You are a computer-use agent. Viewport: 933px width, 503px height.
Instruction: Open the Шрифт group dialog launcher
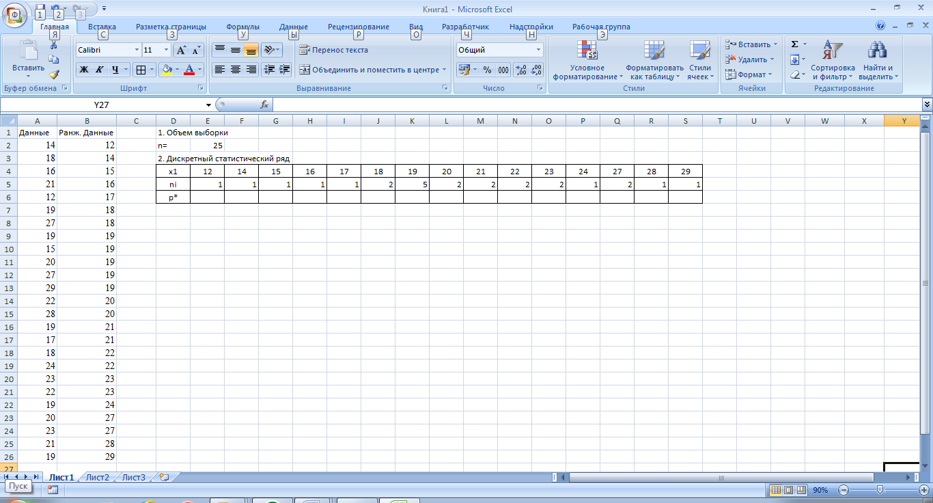pos(201,88)
